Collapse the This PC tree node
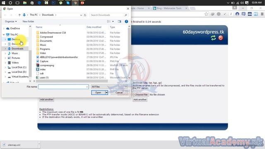The image size is (265, 149). coord(4,35)
